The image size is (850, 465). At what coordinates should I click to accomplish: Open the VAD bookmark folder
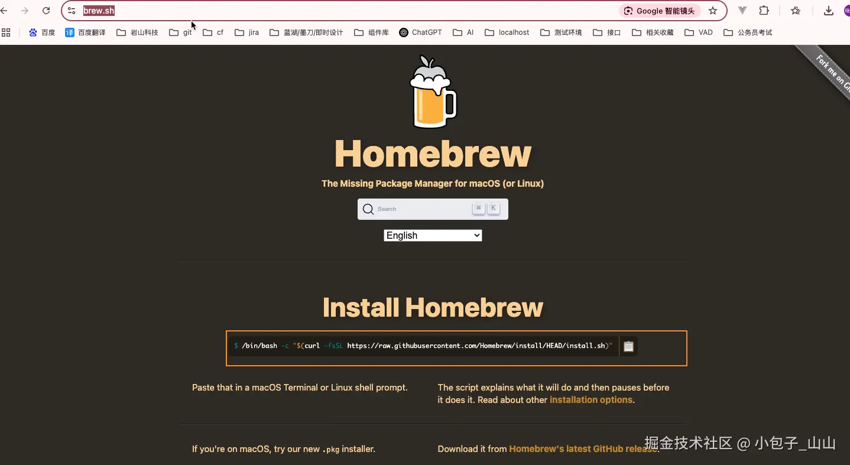tap(699, 32)
